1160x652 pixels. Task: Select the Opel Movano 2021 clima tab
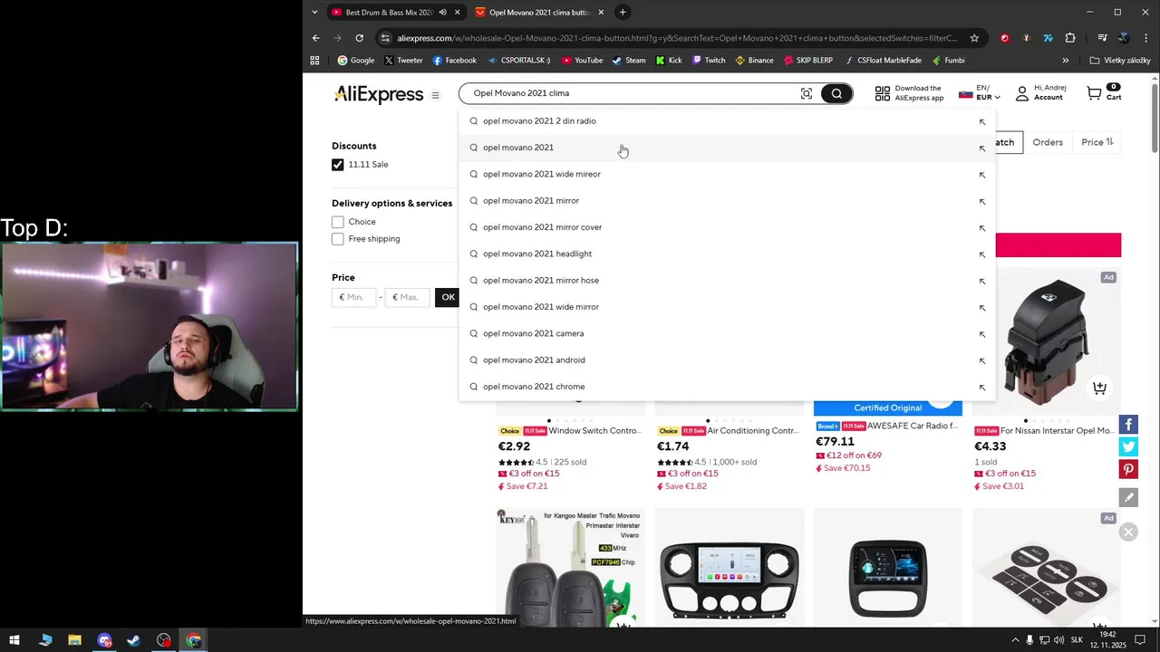538,13
